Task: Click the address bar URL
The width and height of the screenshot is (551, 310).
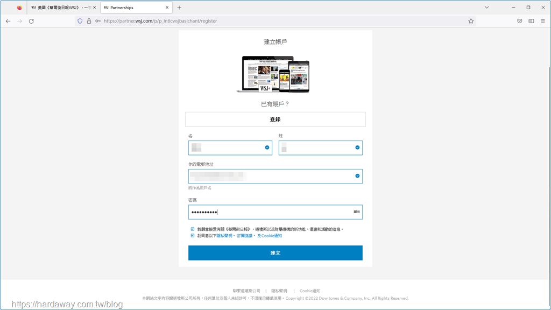Action: click(x=160, y=21)
